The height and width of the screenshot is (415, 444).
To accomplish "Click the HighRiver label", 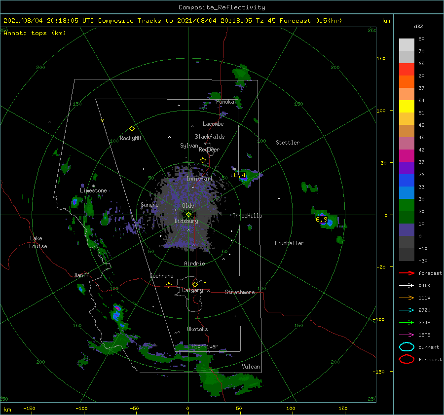I will pos(205,346).
